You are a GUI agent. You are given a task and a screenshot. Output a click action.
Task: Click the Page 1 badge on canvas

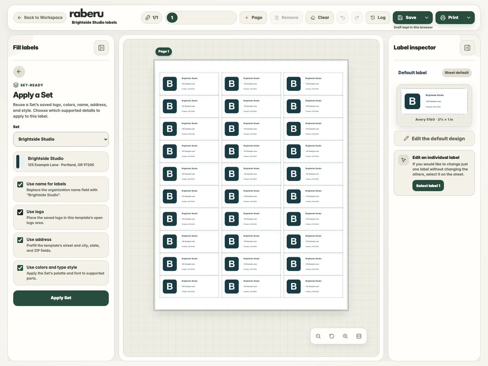(x=164, y=52)
